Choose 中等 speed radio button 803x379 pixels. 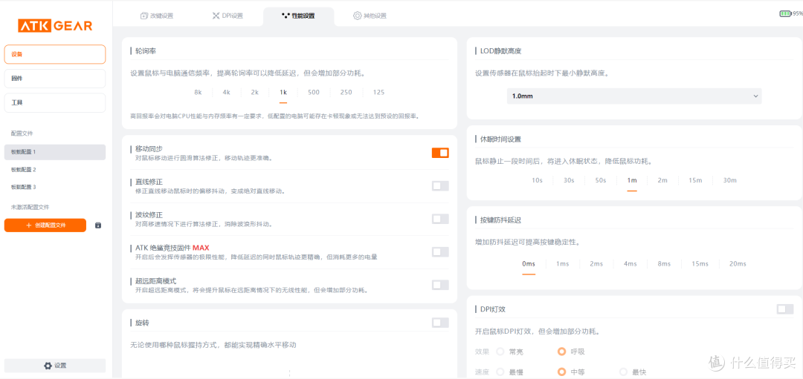[x=562, y=372]
